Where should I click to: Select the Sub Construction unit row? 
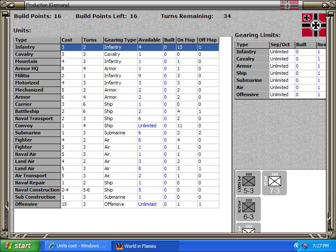(117, 197)
